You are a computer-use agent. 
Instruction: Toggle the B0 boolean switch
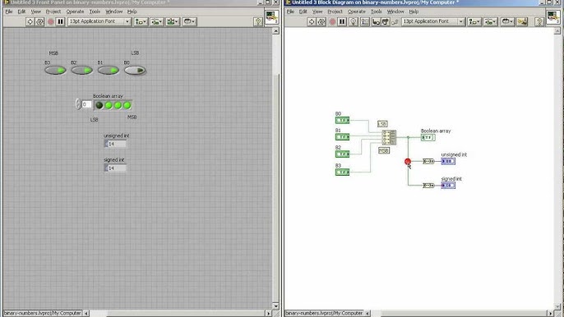click(x=135, y=70)
